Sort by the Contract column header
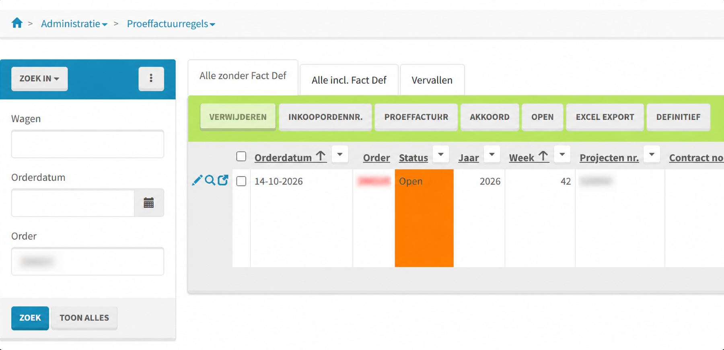 pyautogui.click(x=696, y=158)
